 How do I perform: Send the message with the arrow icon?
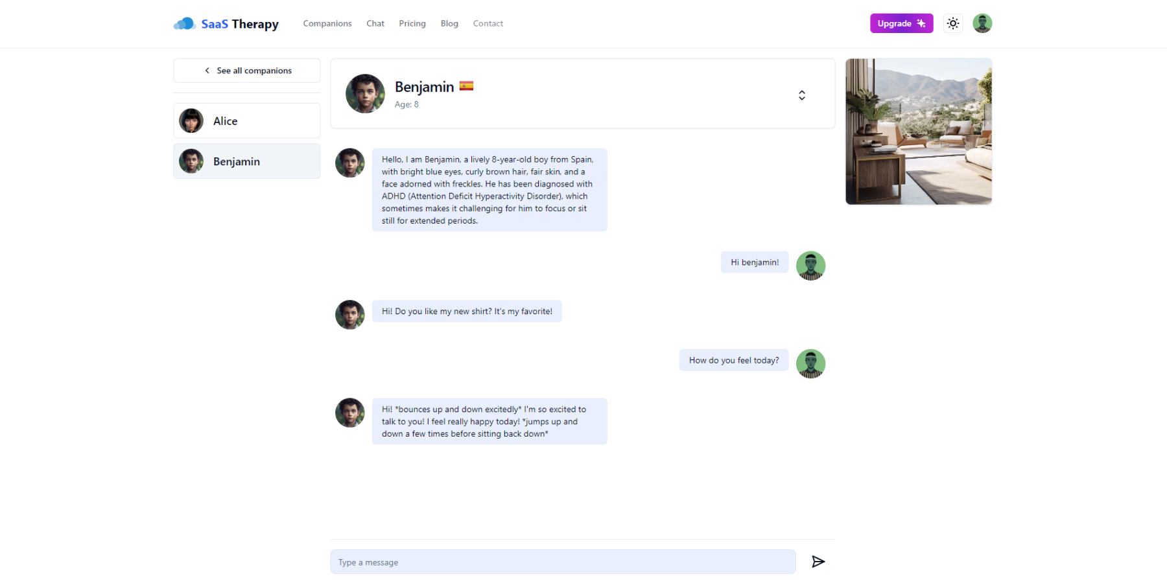click(818, 562)
